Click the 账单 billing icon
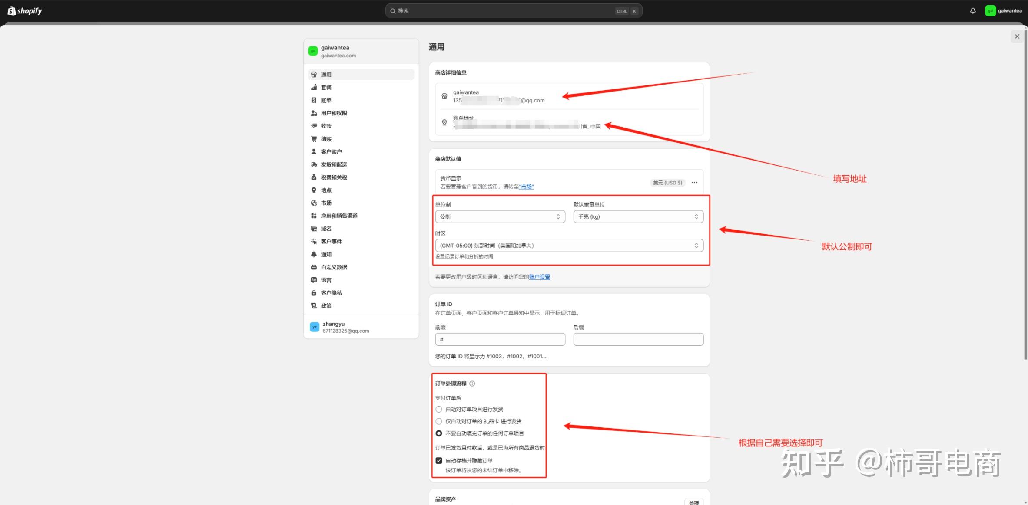The height and width of the screenshot is (505, 1028). (314, 100)
